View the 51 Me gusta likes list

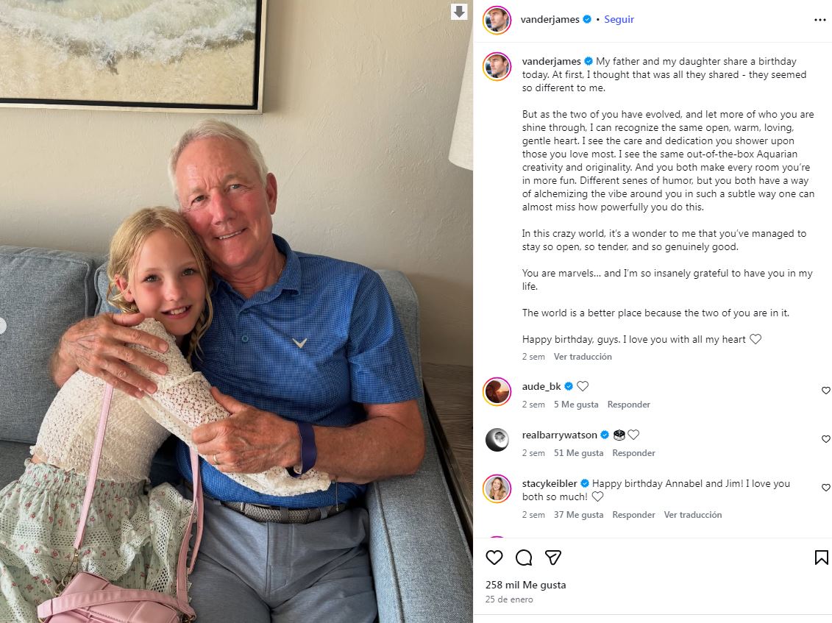pyautogui.click(x=578, y=452)
